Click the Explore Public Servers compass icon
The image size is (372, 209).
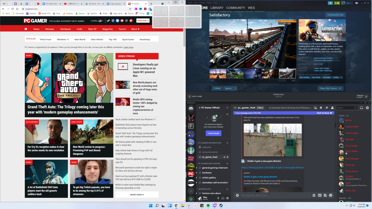[191, 199]
